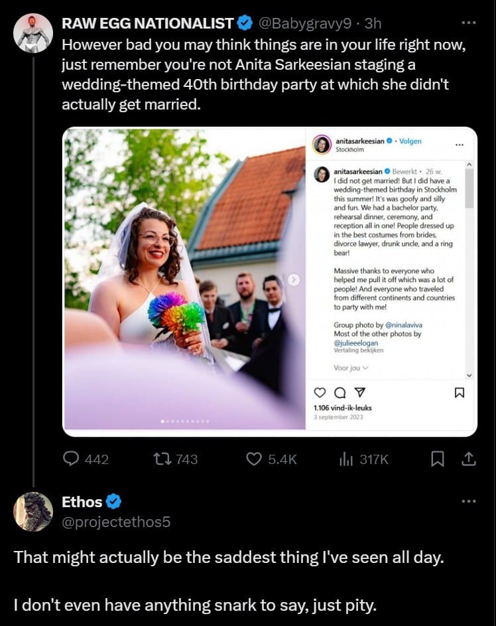496x626 pixels.
Task: Follow anitasarkeesian via the Volgen link
Action: point(410,141)
